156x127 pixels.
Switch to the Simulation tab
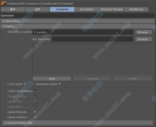tap(87, 9)
